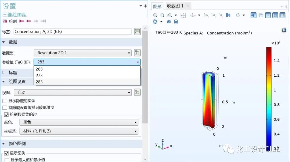Uncheck 绘制数据集的边 checkbox

tap(6, 115)
